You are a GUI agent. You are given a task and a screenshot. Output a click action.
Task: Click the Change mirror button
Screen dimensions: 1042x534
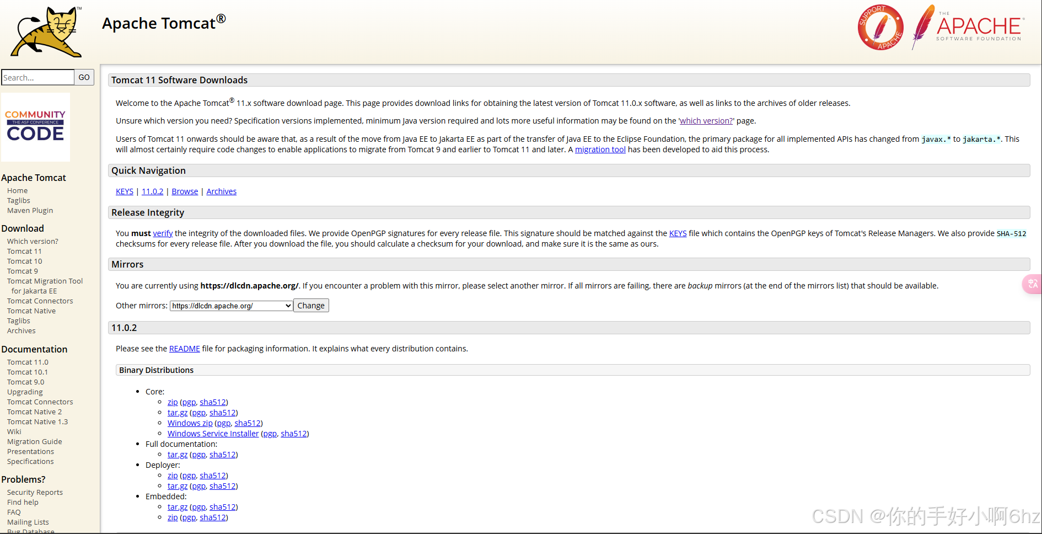click(x=311, y=306)
